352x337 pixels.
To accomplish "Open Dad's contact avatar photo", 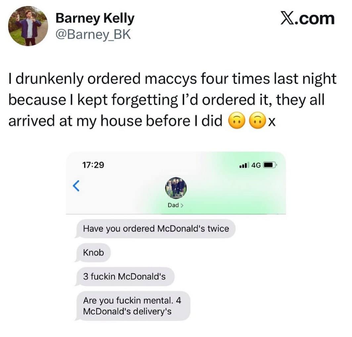I will [x=176, y=188].
